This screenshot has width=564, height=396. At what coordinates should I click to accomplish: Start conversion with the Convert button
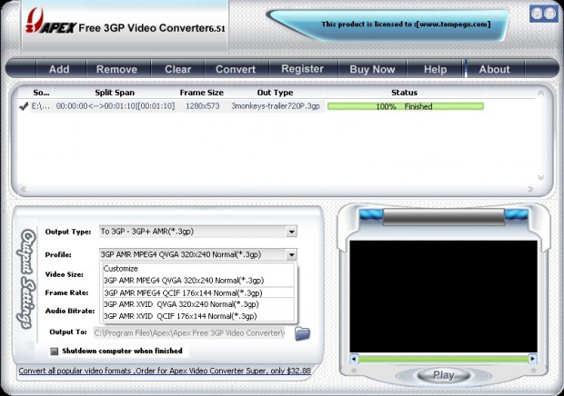click(236, 69)
